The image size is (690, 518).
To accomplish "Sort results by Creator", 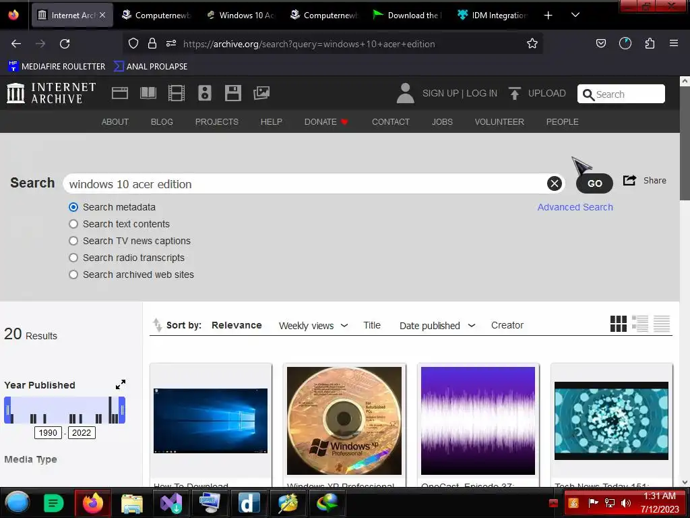I will (x=507, y=325).
